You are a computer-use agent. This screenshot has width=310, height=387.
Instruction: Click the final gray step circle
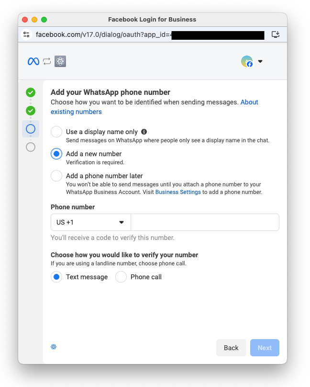pos(31,147)
